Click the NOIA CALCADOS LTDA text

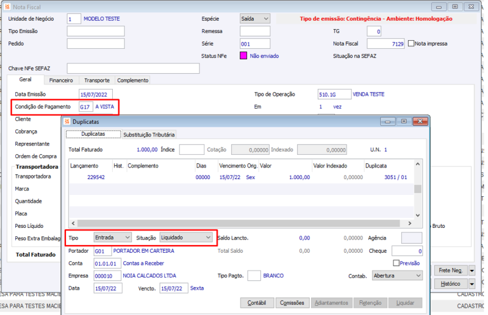(149, 275)
